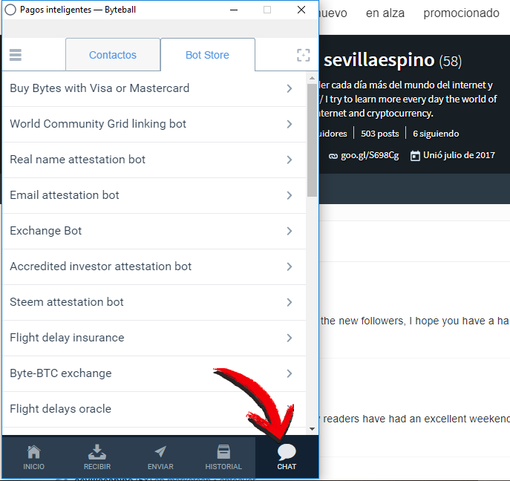Open World Community Grid linking bot
This screenshot has height=481, width=510.
point(154,124)
